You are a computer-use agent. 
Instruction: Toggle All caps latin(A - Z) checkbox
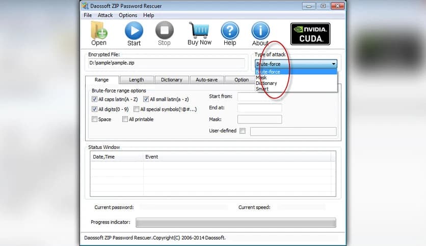coord(94,99)
